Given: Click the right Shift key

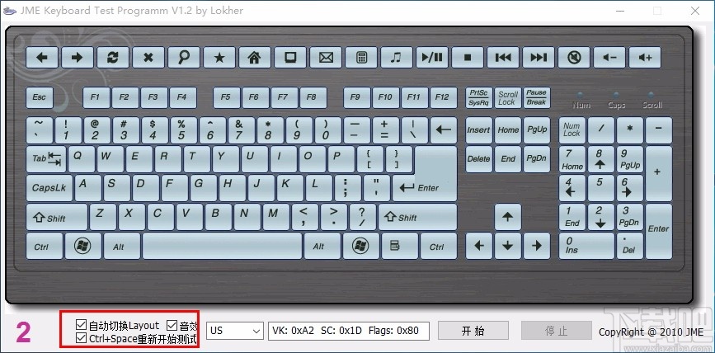Looking at the screenshot, I should tap(417, 217).
